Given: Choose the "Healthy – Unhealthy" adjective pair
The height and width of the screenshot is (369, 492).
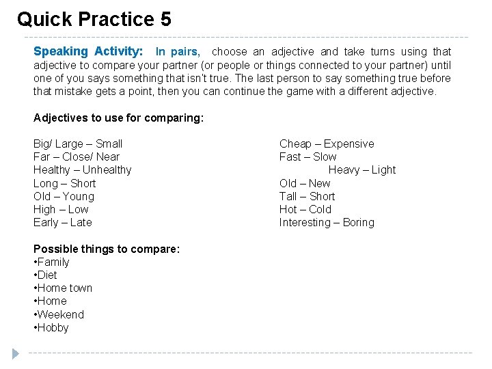Looking at the screenshot, I should [x=82, y=169].
